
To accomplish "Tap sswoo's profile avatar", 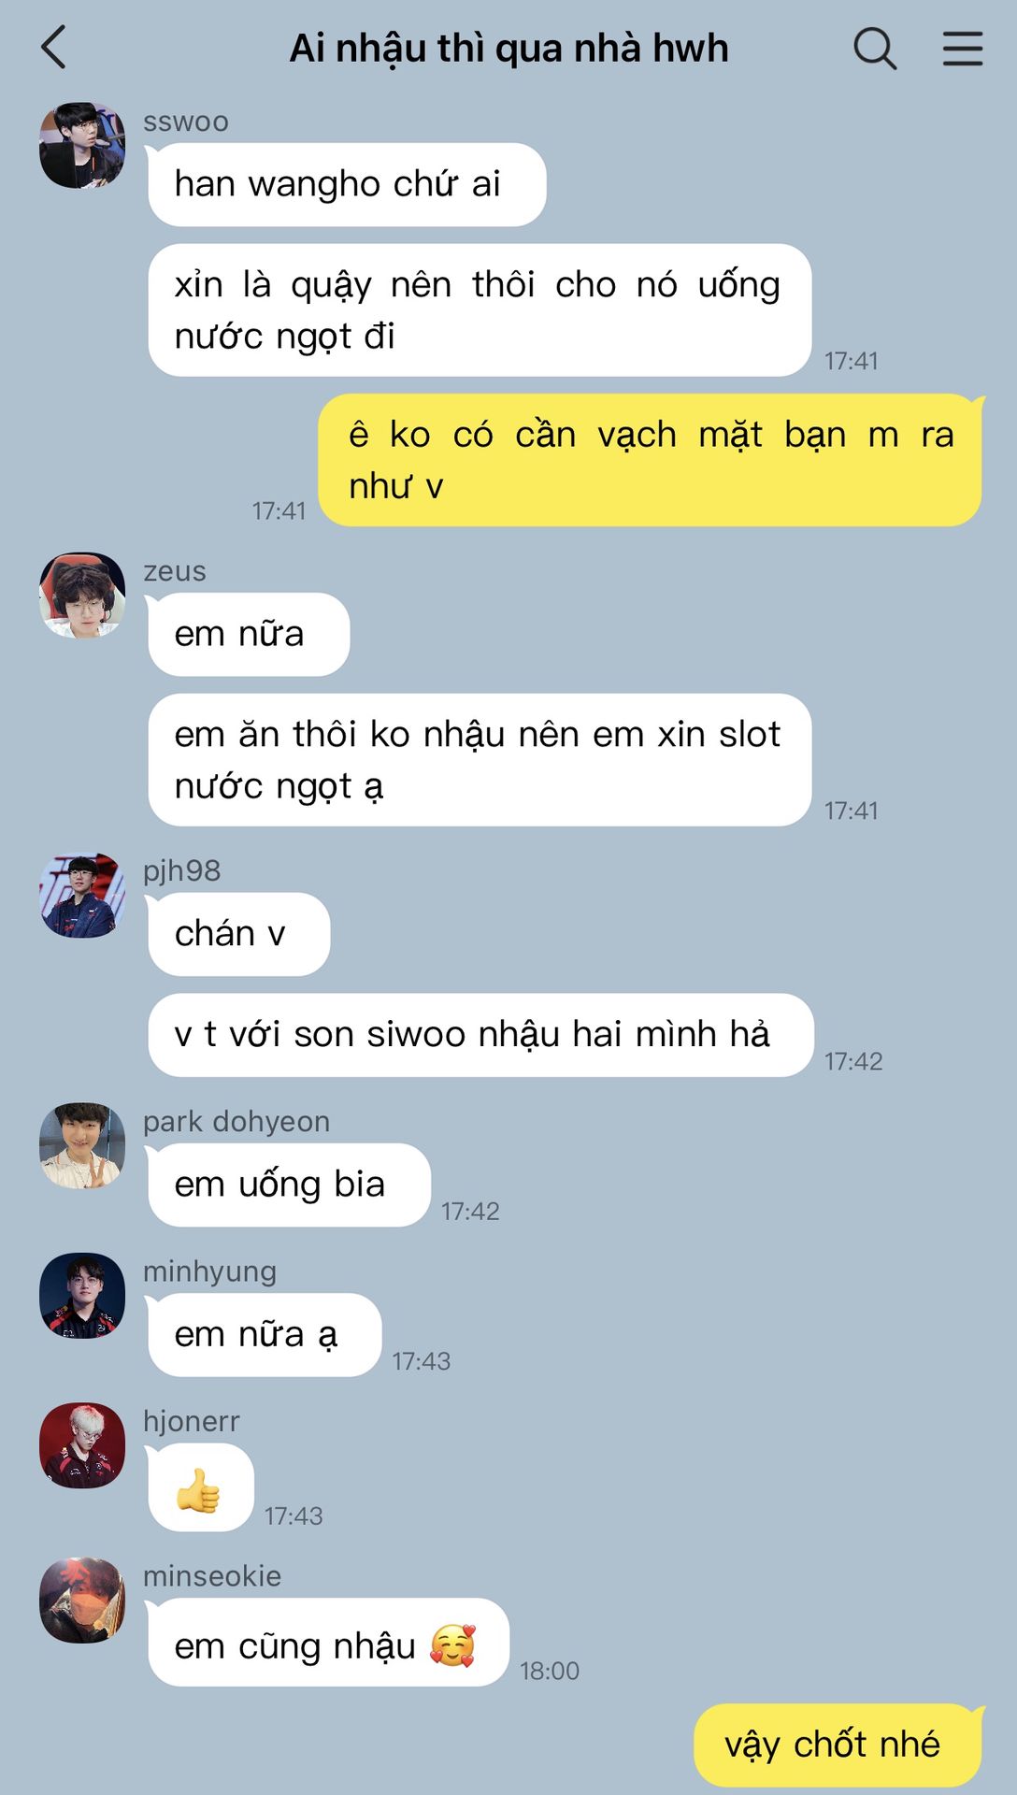I will (82, 146).
